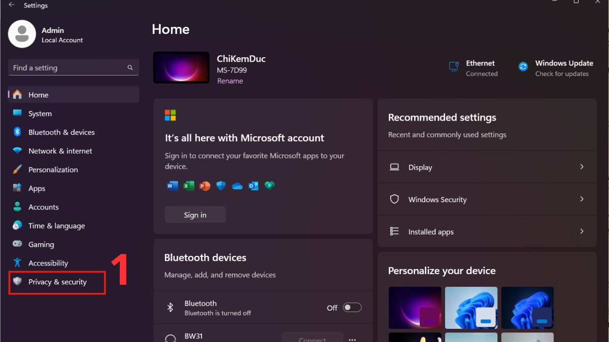Click the Sign in button
Viewport: 609px width, 342px height.
(x=195, y=214)
